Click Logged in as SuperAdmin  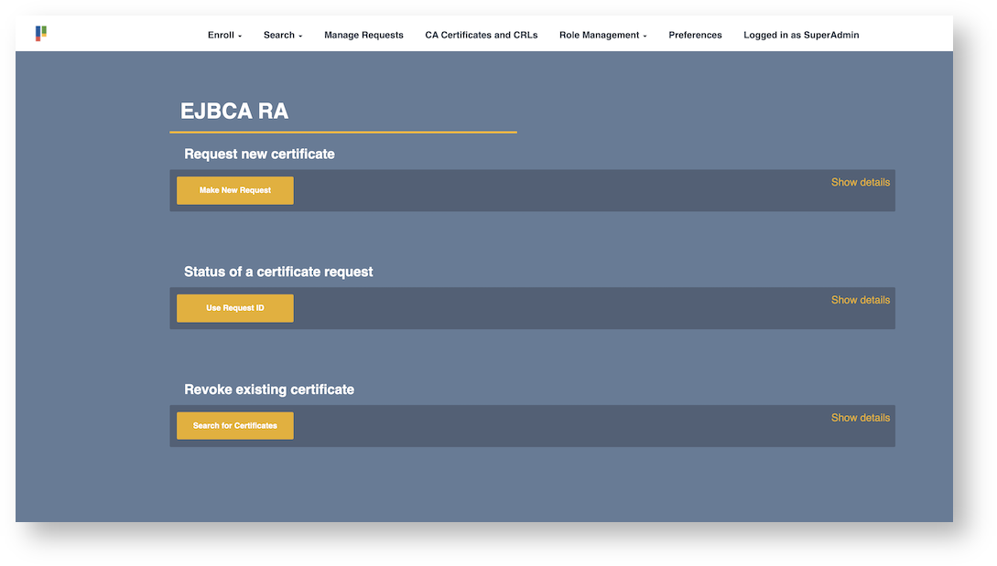(x=801, y=35)
